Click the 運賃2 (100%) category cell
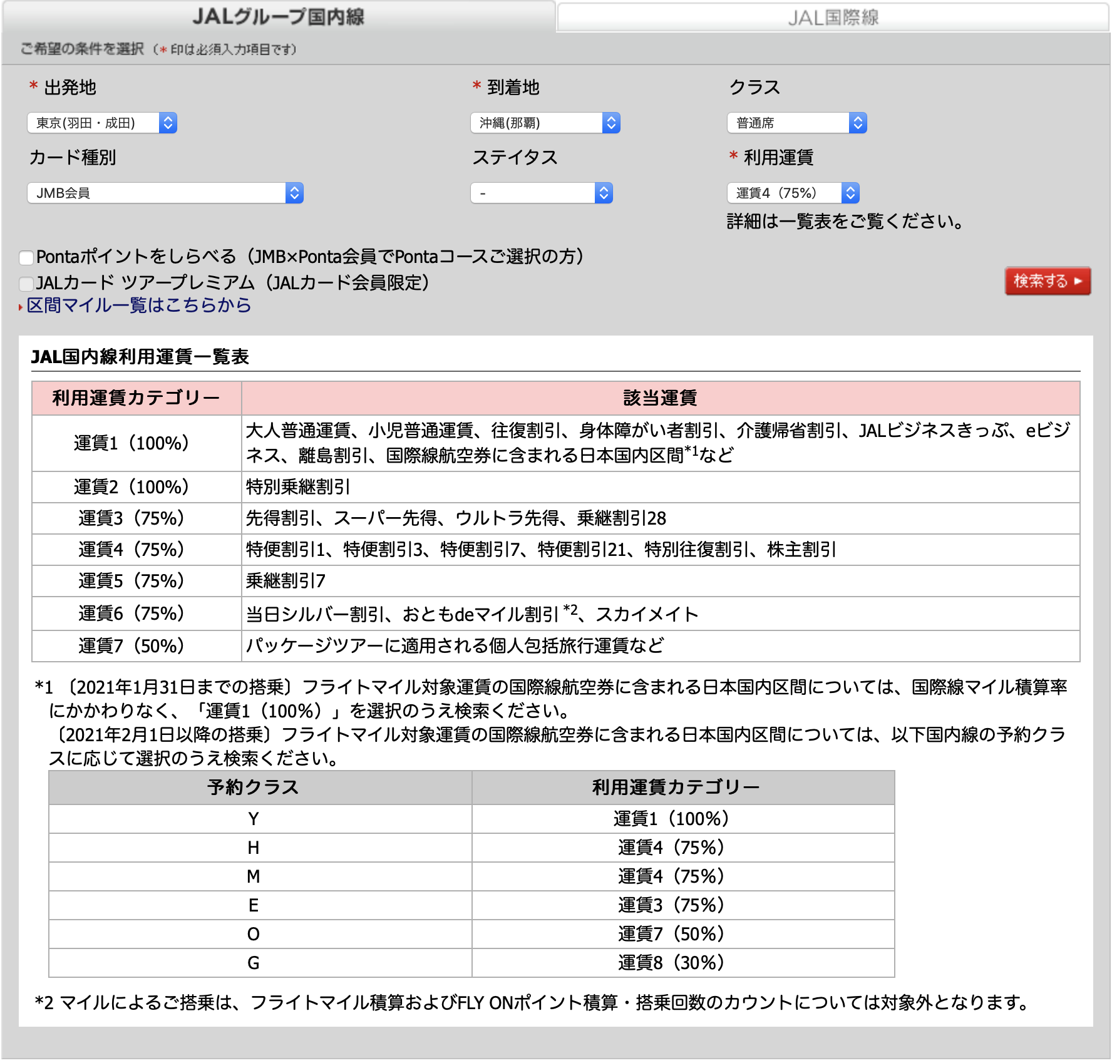1117x1063 pixels. point(136,487)
